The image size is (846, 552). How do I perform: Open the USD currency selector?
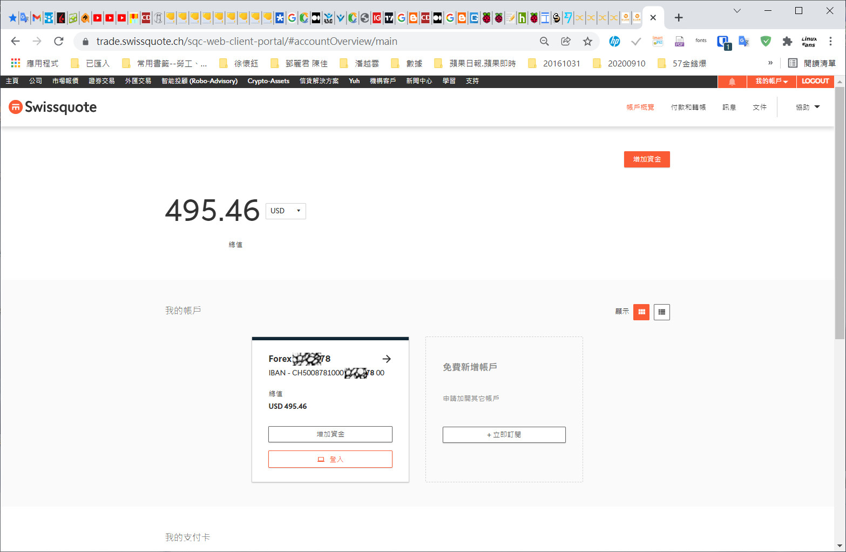pos(286,211)
